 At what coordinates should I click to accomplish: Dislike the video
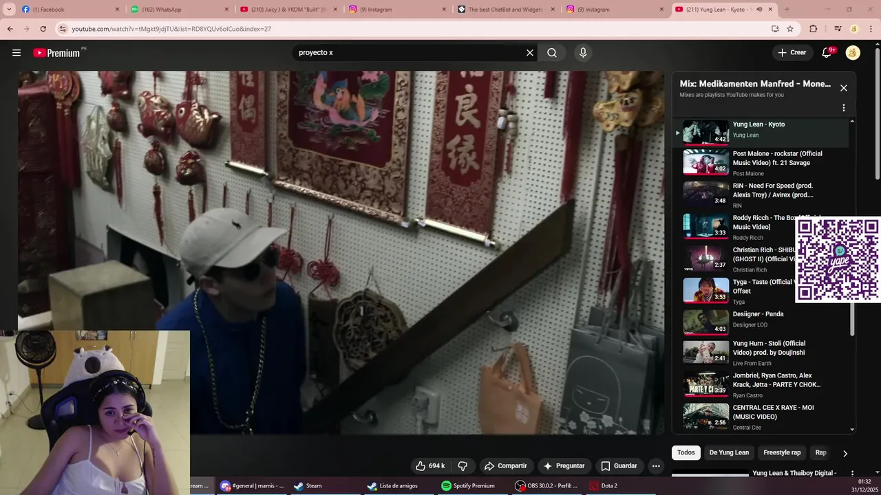coord(463,466)
